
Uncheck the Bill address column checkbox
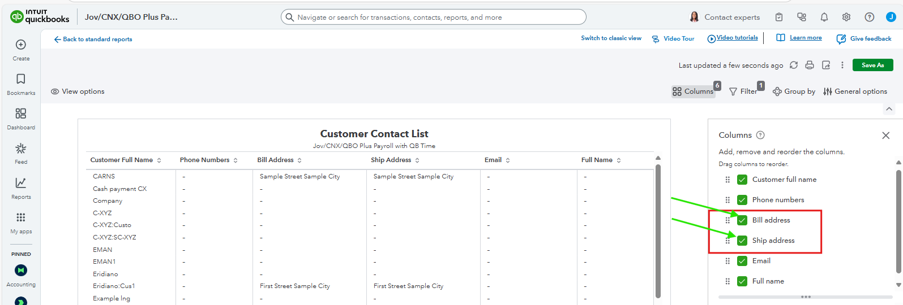742,220
